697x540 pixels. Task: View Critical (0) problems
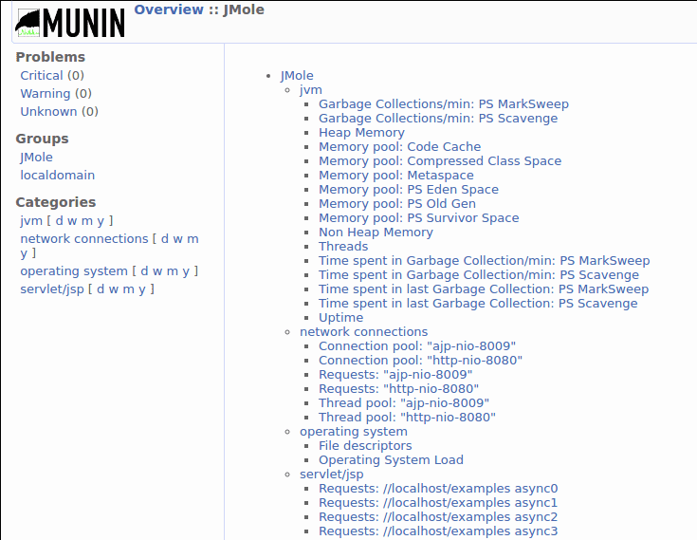coord(52,76)
